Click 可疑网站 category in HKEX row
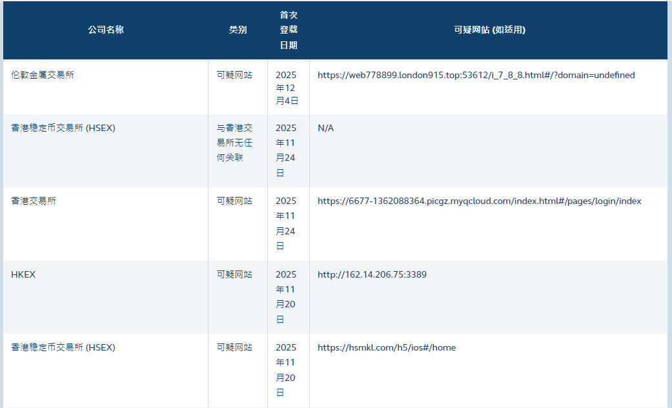 click(x=234, y=274)
